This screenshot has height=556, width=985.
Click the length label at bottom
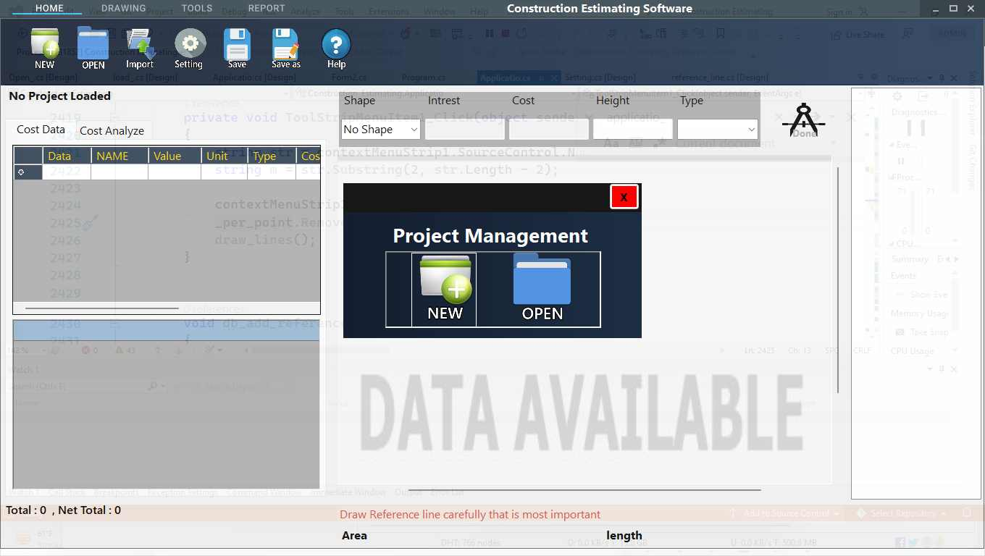[624, 536]
